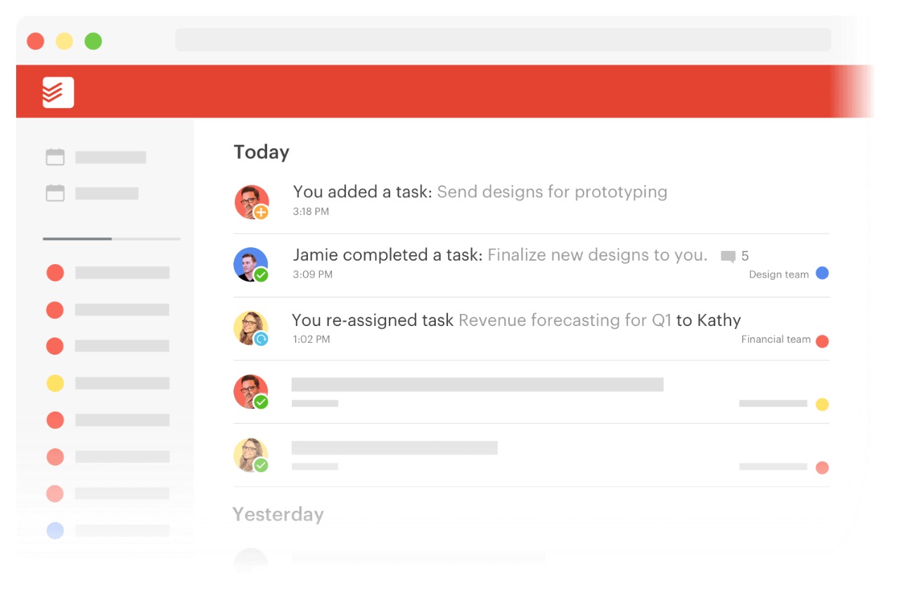This screenshot has height=600, width=900.
Task: Open the comments bubble on the Finalize new designs task
Action: (728, 256)
